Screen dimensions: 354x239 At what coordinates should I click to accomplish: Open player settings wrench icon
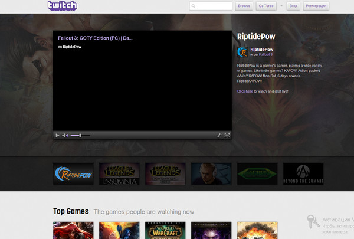tap(219, 135)
